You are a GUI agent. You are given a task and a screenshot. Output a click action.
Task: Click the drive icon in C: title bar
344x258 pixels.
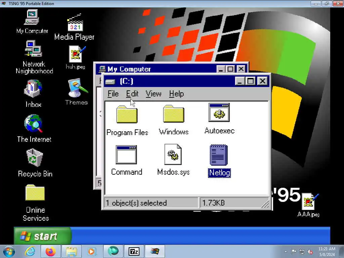(x=110, y=82)
